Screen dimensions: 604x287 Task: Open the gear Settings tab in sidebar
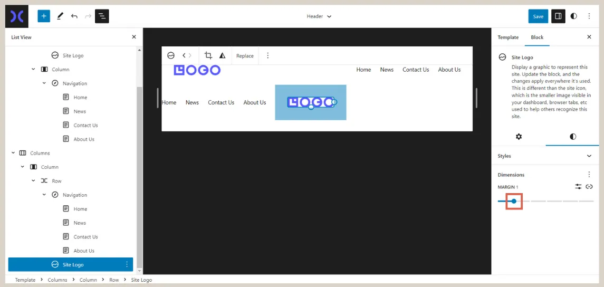pos(519,136)
